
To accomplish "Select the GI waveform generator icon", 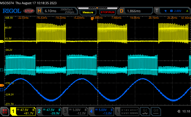I will (x=145, y=111).
